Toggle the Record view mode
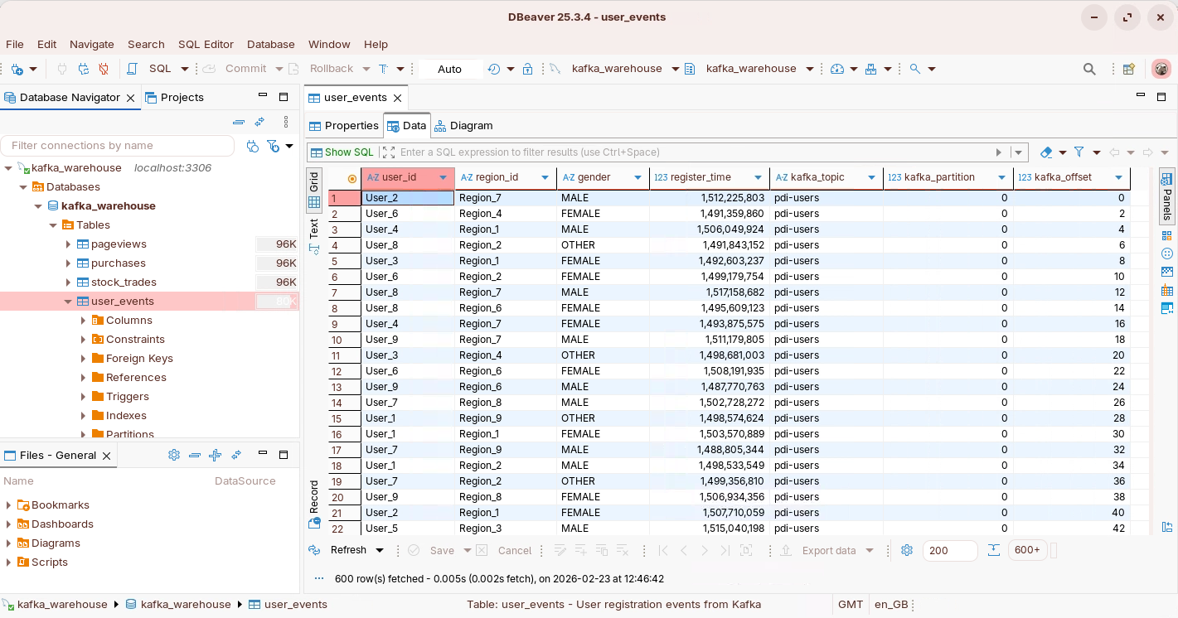Viewport: 1178px width, 618px height. pyautogui.click(x=314, y=497)
